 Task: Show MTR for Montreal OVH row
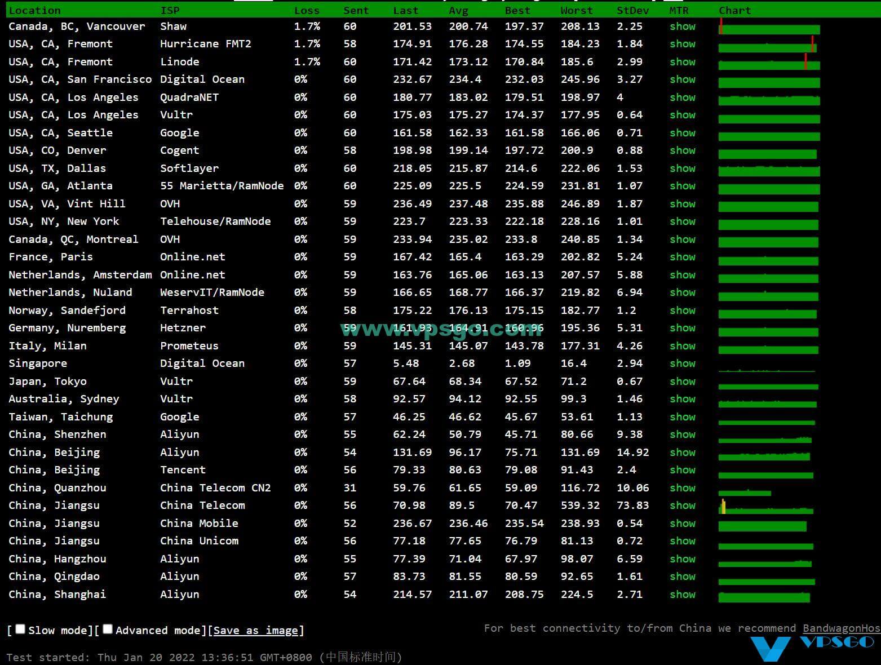(683, 240)
